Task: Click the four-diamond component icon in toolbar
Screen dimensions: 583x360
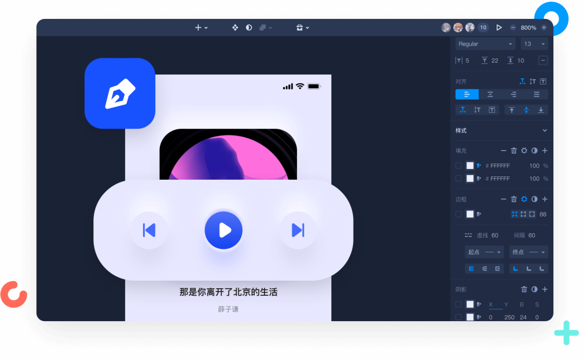Action: point(235,28)
